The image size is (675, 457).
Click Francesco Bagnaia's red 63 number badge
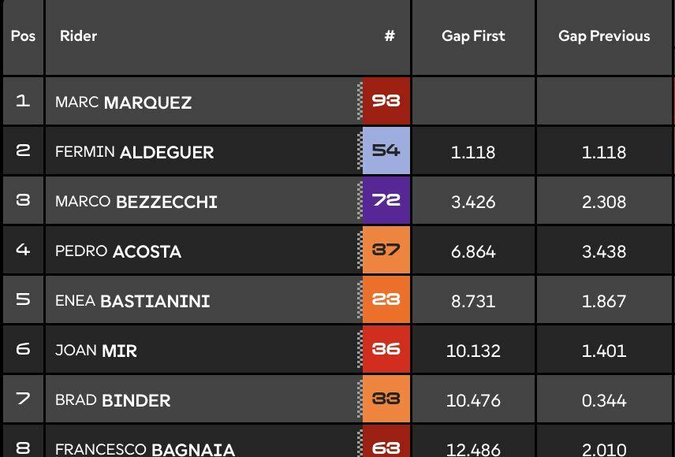coord(386,448)
